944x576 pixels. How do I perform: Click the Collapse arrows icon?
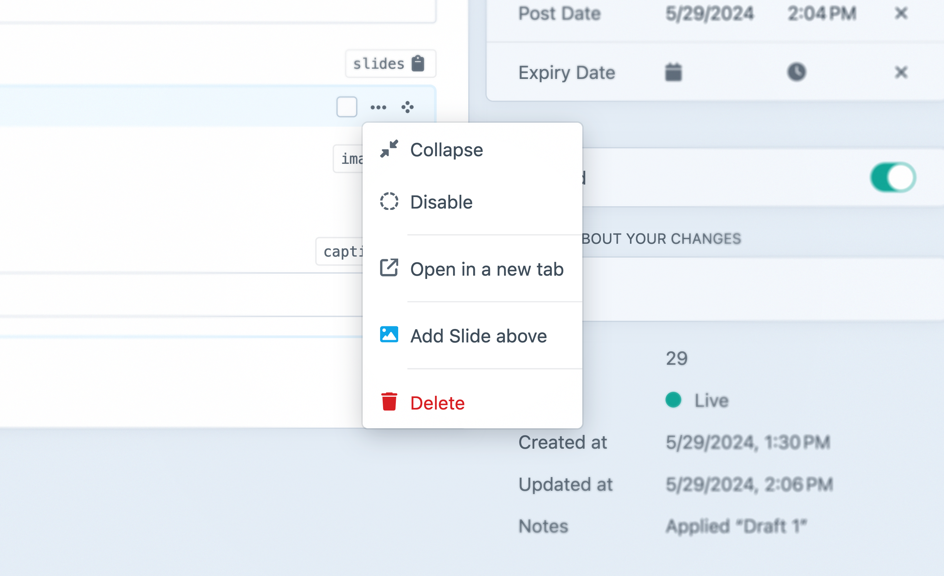[x=389, y=149]
